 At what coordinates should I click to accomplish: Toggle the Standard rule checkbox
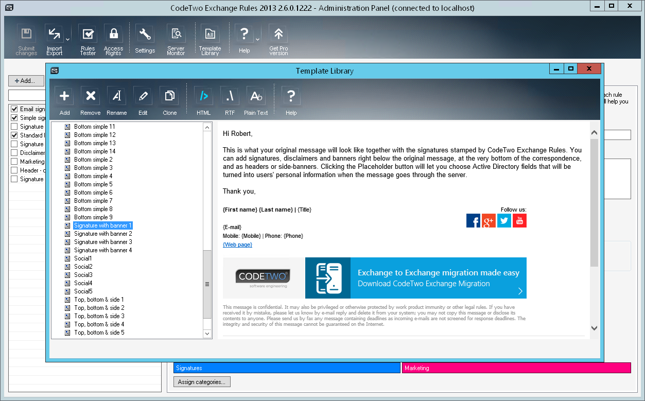tap(14, 135)
